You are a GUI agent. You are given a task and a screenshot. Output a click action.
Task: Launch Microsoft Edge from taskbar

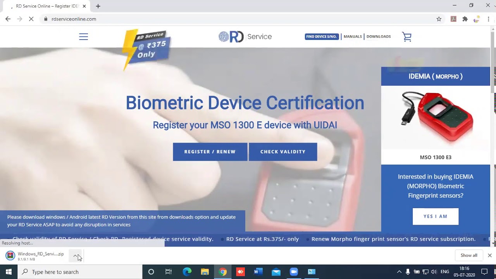187,272
